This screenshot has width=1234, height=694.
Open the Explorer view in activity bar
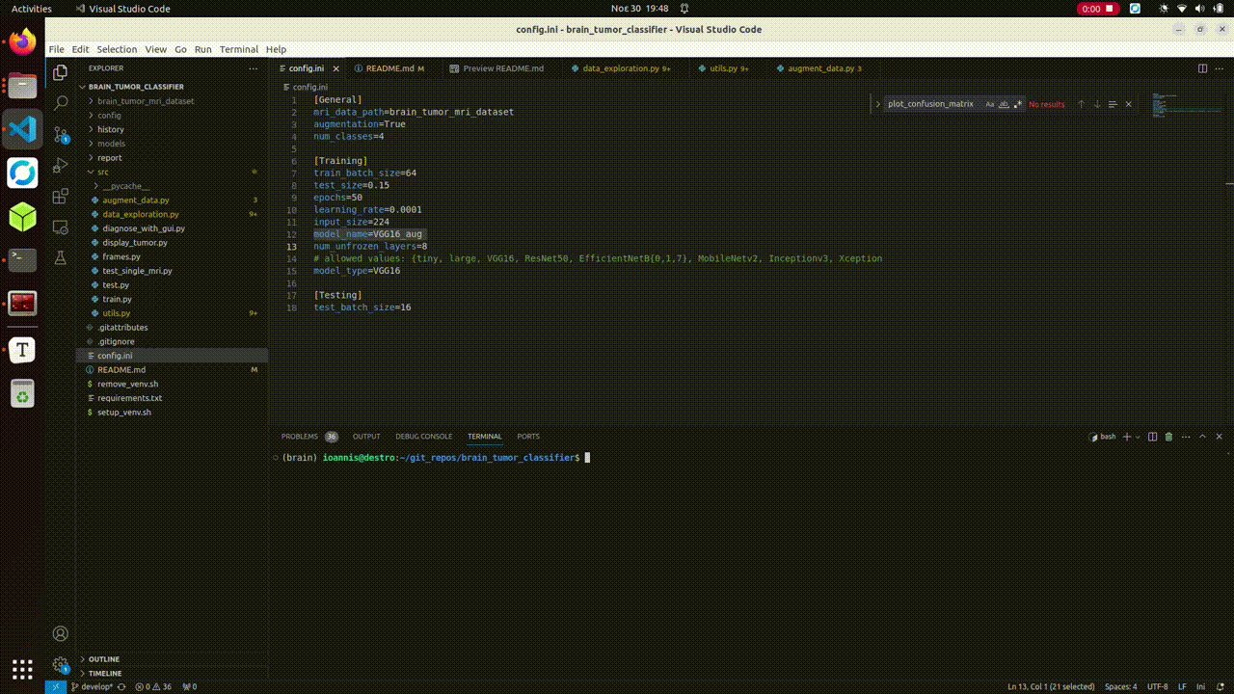click(60, 71)
